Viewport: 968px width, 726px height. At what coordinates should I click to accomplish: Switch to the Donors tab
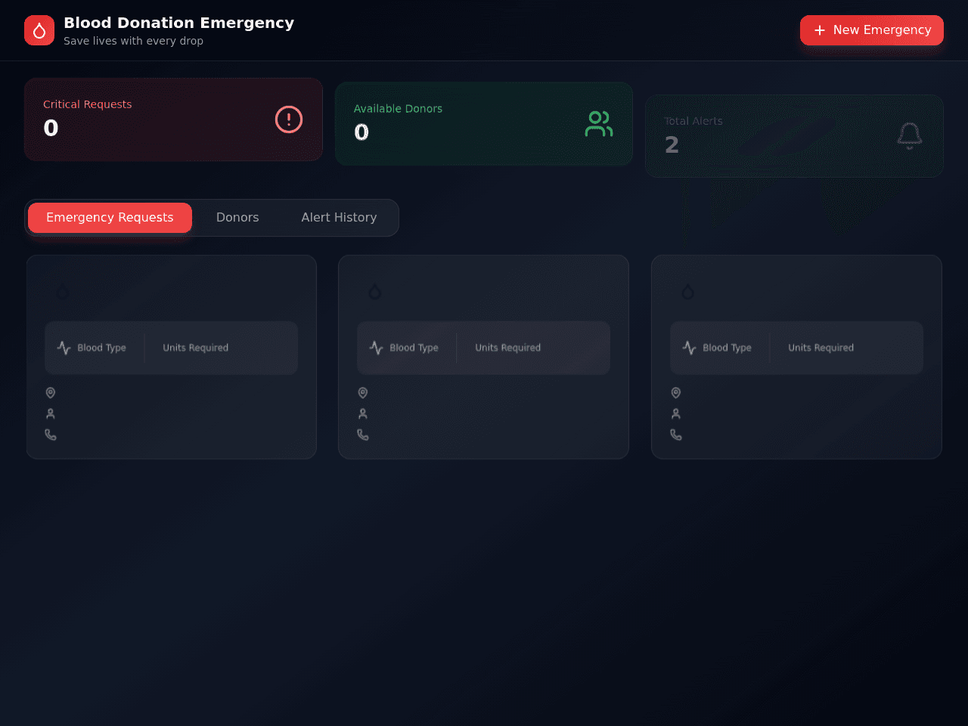[x=237, y=218]
